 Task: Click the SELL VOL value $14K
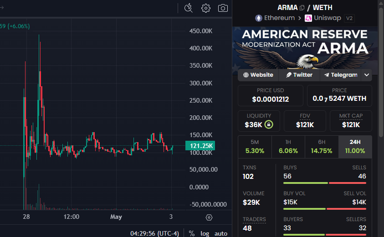(x=359, y=202)
